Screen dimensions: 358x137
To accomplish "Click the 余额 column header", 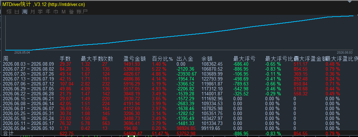I will pyautogui.click(x=207, y=59).
